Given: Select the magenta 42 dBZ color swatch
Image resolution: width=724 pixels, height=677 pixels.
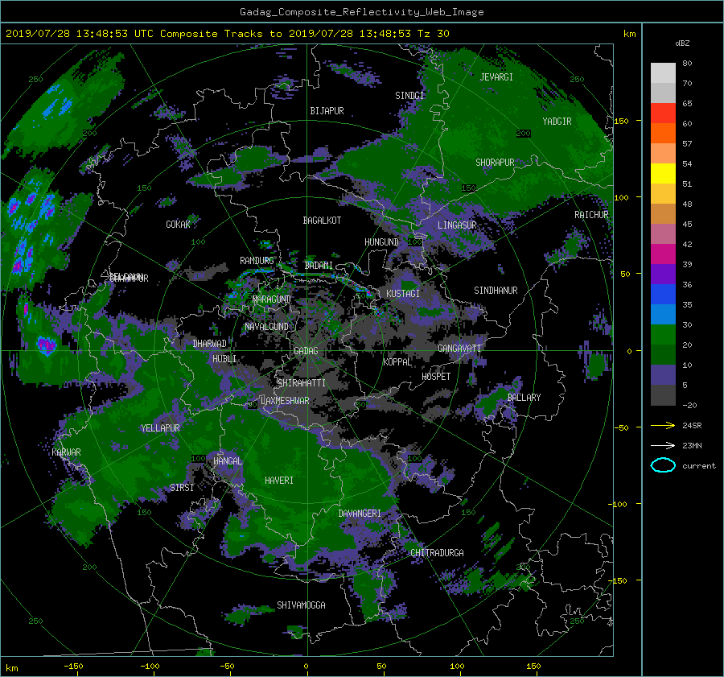Looking at the screenshot, I should coord(663,254).
